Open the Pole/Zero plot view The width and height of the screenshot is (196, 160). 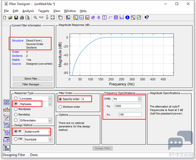pos(116,17)
